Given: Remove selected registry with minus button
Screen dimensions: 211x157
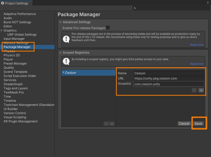Looking at the screenshot, I should 106,124.
